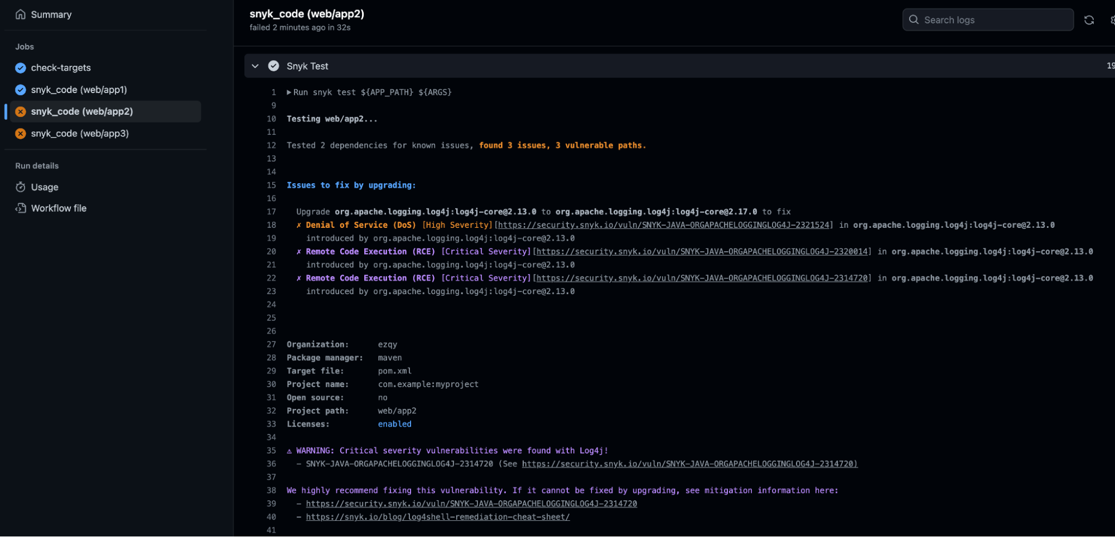Viewport: 1115px width, 537px height.
Task: Open line 36 vulnerability link after 'See'
Action: 689,464
